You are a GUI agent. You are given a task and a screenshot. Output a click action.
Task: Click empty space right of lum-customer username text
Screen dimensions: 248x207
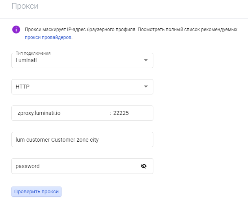pos(125,140)
